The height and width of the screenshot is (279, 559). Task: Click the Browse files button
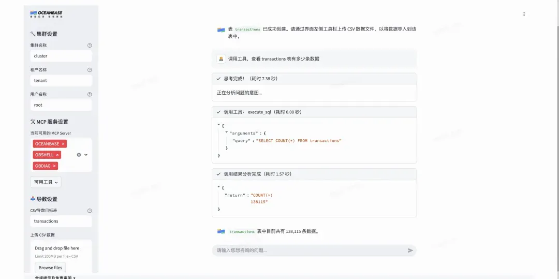coord(50,268)
